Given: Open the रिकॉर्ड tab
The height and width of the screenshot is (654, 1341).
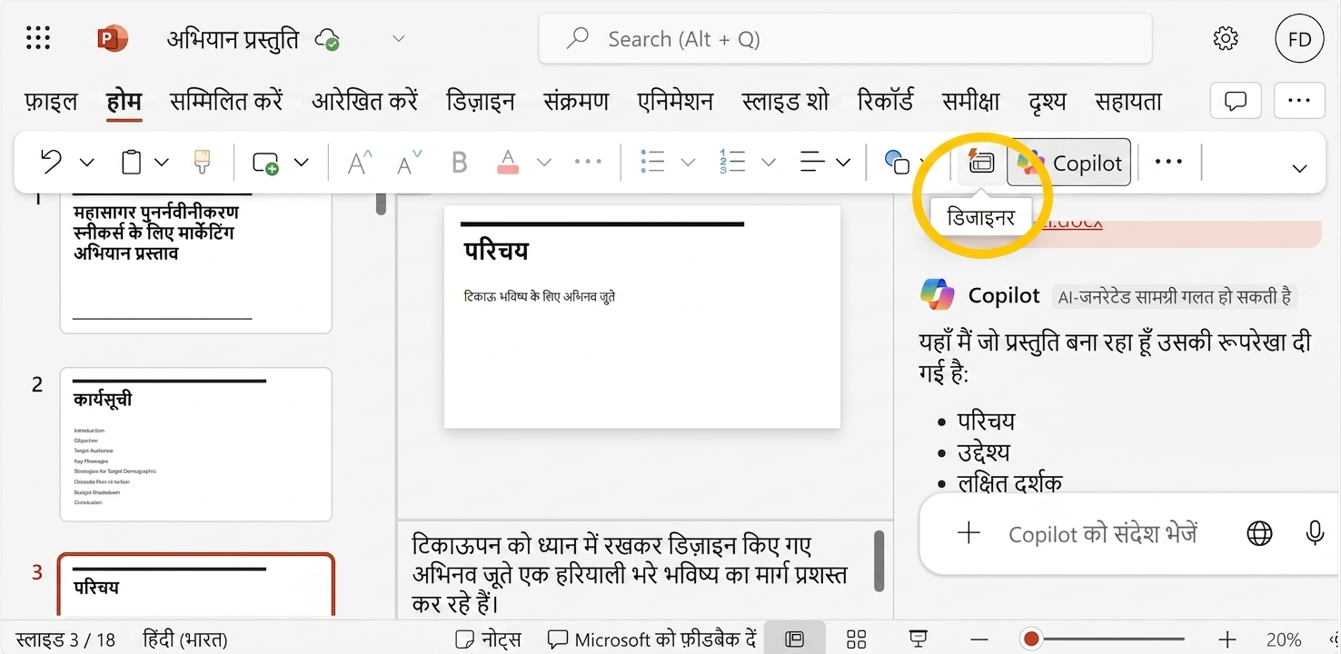Looking at the screenshot, I should [x=885, y=101].
